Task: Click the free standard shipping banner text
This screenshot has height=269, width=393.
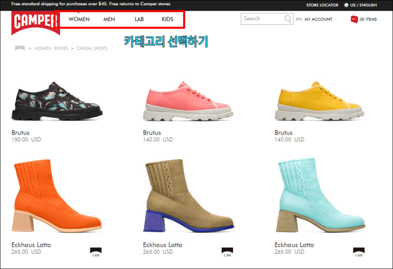Action: 92,4
